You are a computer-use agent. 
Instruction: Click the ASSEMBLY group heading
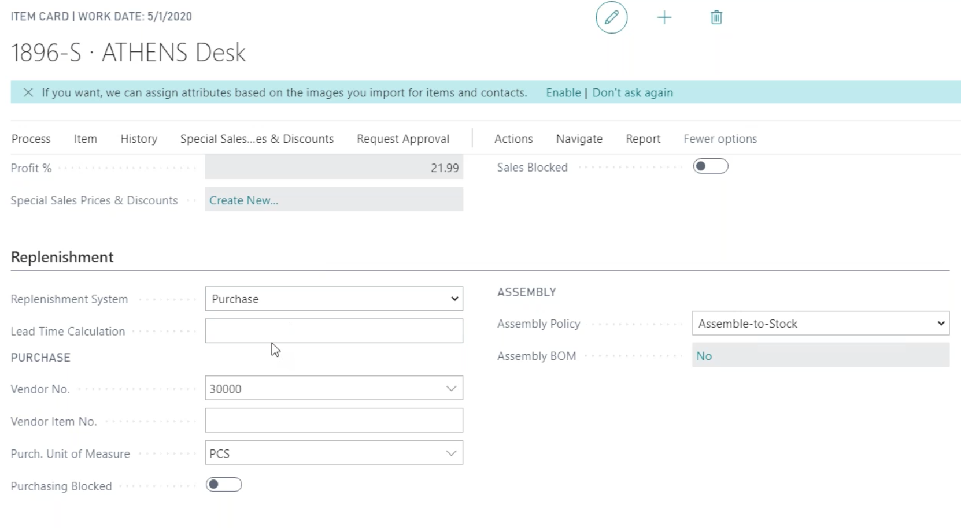tap(526, 292)
